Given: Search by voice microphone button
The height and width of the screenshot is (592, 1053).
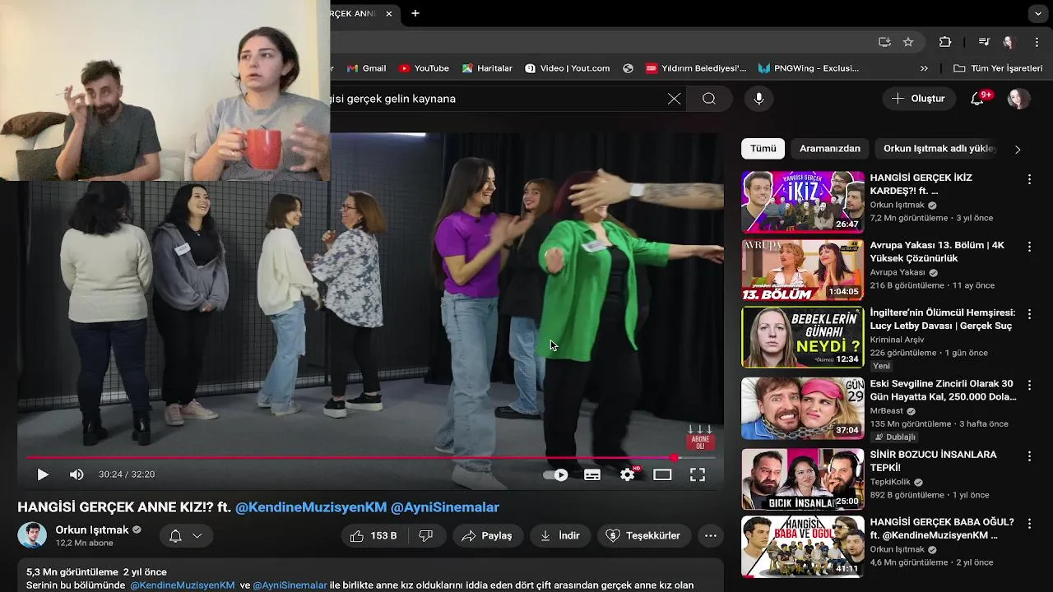Looking at the screenshot, I should [x=758, y=99].
